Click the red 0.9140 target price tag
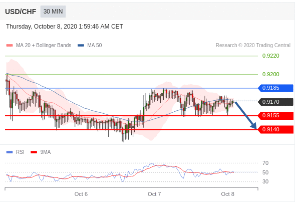The width and height of the screenshot is (295, 204). pos(275,130)
